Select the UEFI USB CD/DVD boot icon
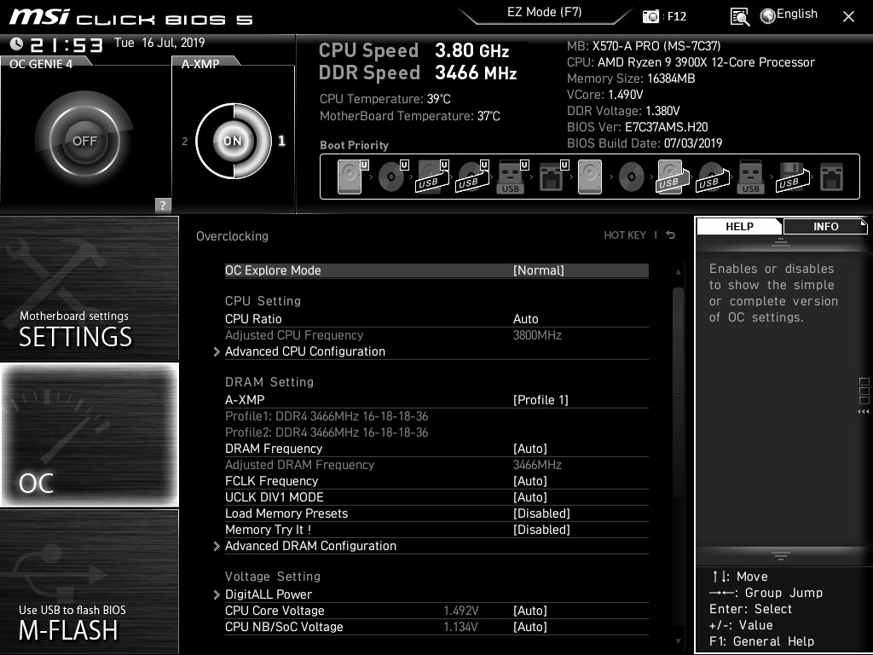This screenshot has width=873, height=655. (472, 177)
